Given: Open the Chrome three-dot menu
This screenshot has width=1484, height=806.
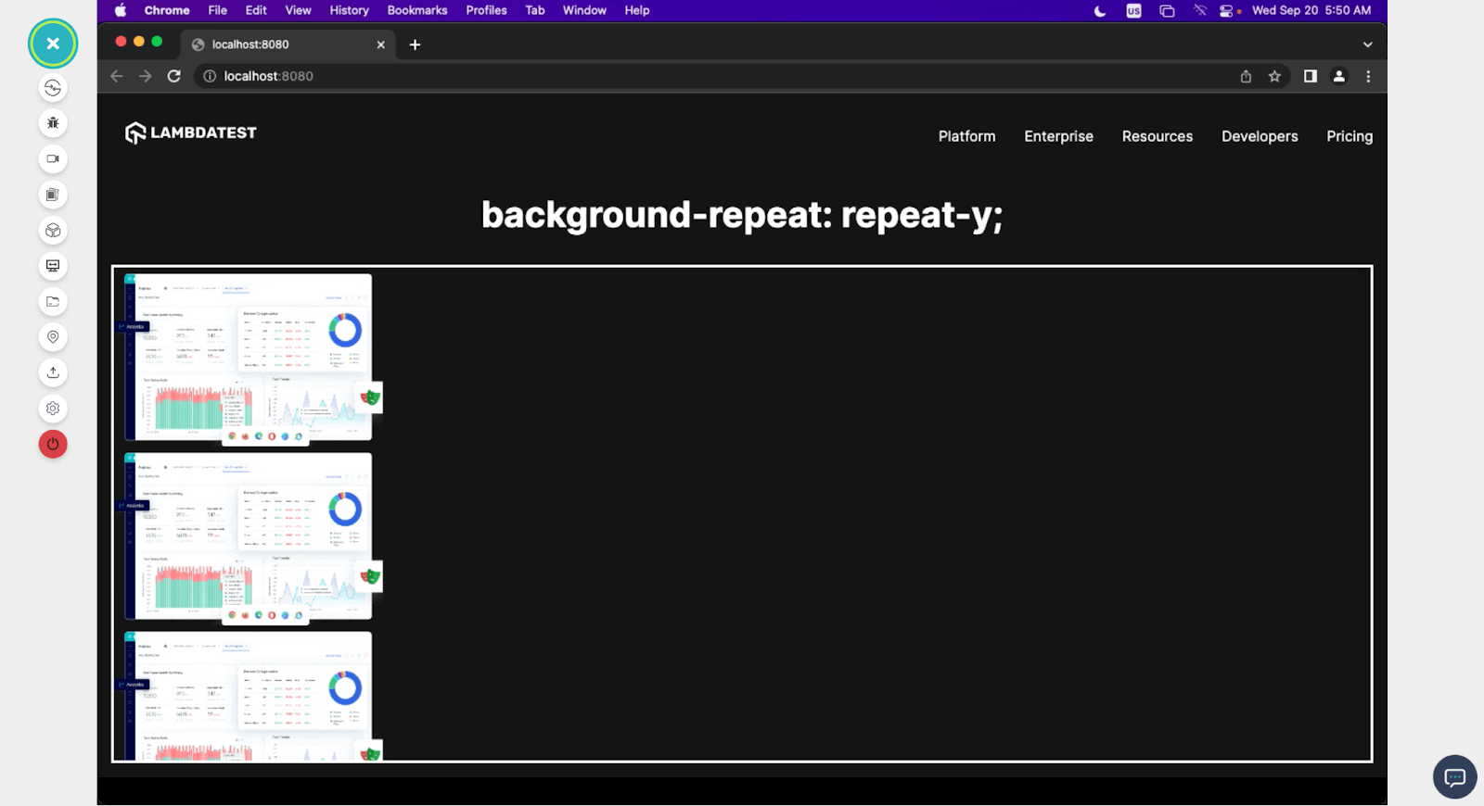Looking at the screenshot, I should 1368,76.
